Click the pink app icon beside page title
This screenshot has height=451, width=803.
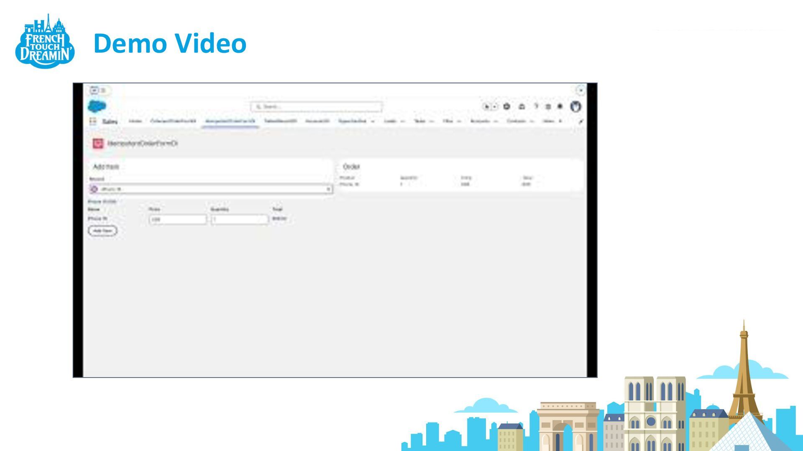pos(98,143)
